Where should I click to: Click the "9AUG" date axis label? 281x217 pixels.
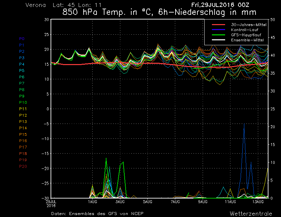203,202
